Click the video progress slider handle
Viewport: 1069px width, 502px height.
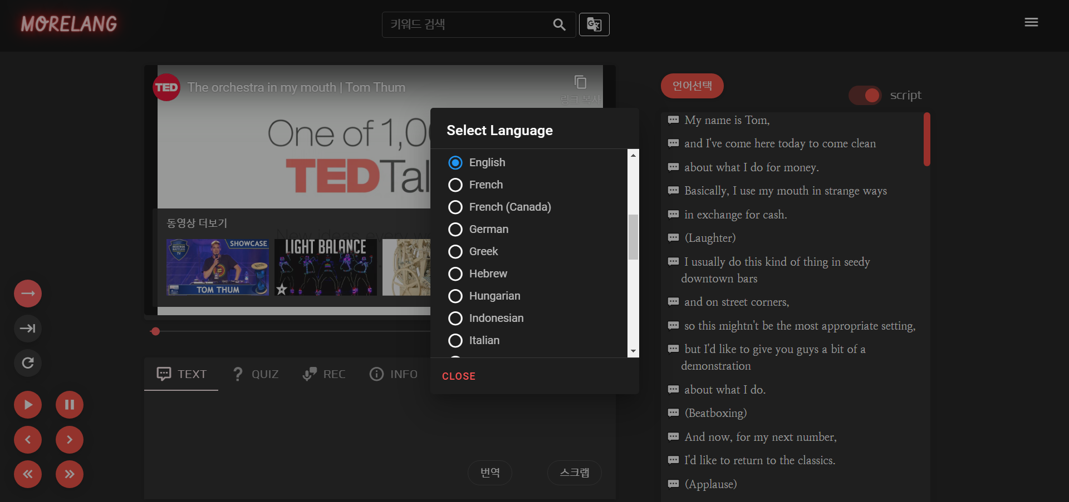coord(155,331)
